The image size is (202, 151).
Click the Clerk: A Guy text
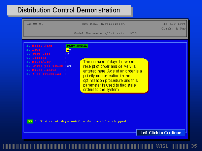[173, 29]
